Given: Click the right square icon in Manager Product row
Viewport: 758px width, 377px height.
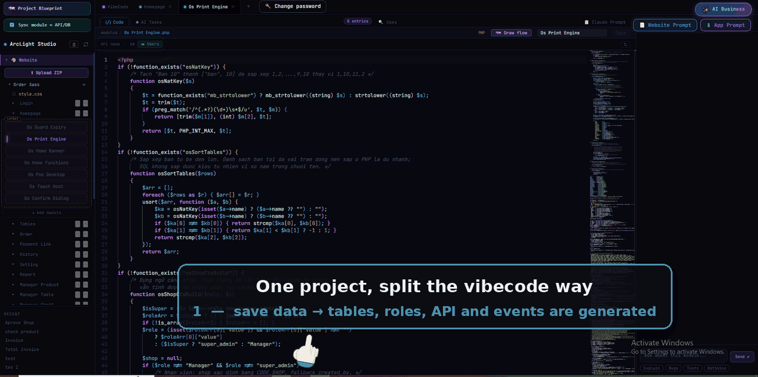Looking at the screenshot, I should [85, 285].
